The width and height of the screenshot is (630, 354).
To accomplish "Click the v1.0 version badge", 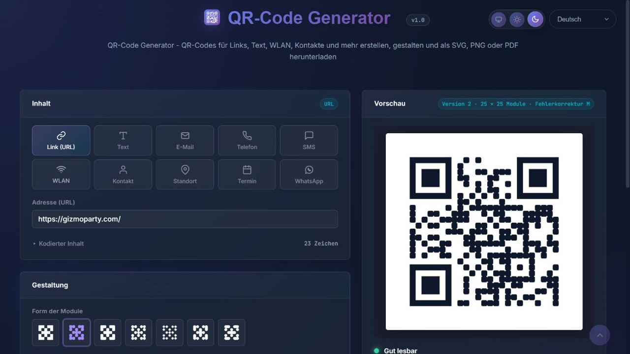I will pos(418,20).
